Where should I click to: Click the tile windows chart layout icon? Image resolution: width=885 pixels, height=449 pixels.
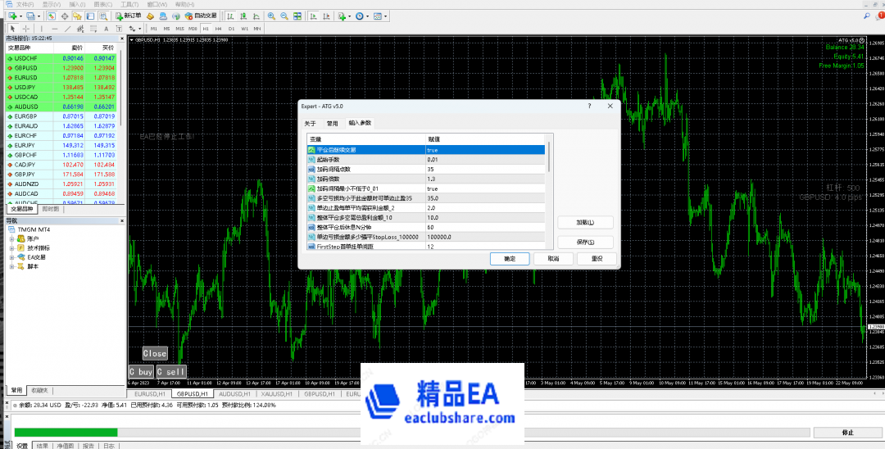coord(296,16)
